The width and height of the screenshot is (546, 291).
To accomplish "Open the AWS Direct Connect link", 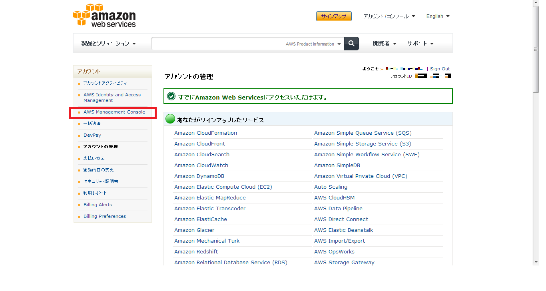I will 341,219.
